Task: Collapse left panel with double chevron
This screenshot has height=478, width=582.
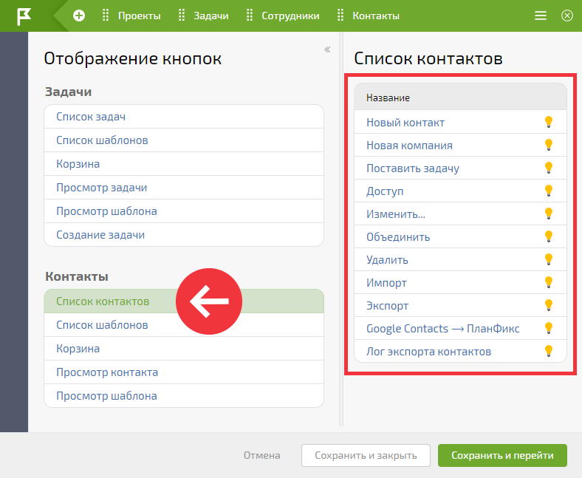Action: tap(327, 49)
